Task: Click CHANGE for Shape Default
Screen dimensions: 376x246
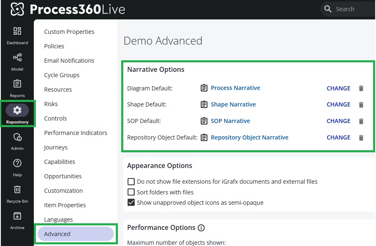Action: 338,105
